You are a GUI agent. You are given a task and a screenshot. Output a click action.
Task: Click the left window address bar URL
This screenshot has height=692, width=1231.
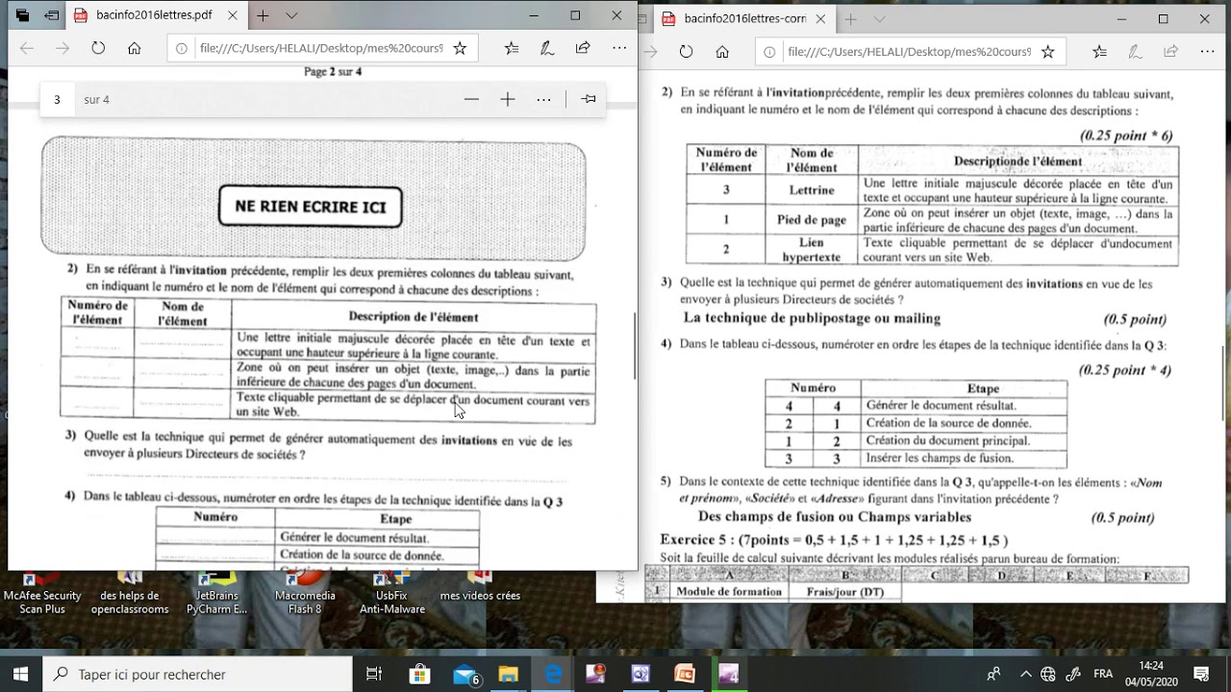[321, 48]
